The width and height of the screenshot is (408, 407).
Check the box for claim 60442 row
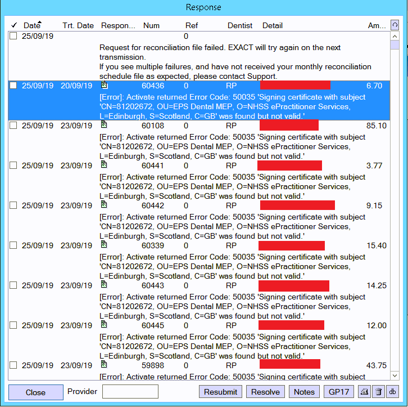click(13, 205)
